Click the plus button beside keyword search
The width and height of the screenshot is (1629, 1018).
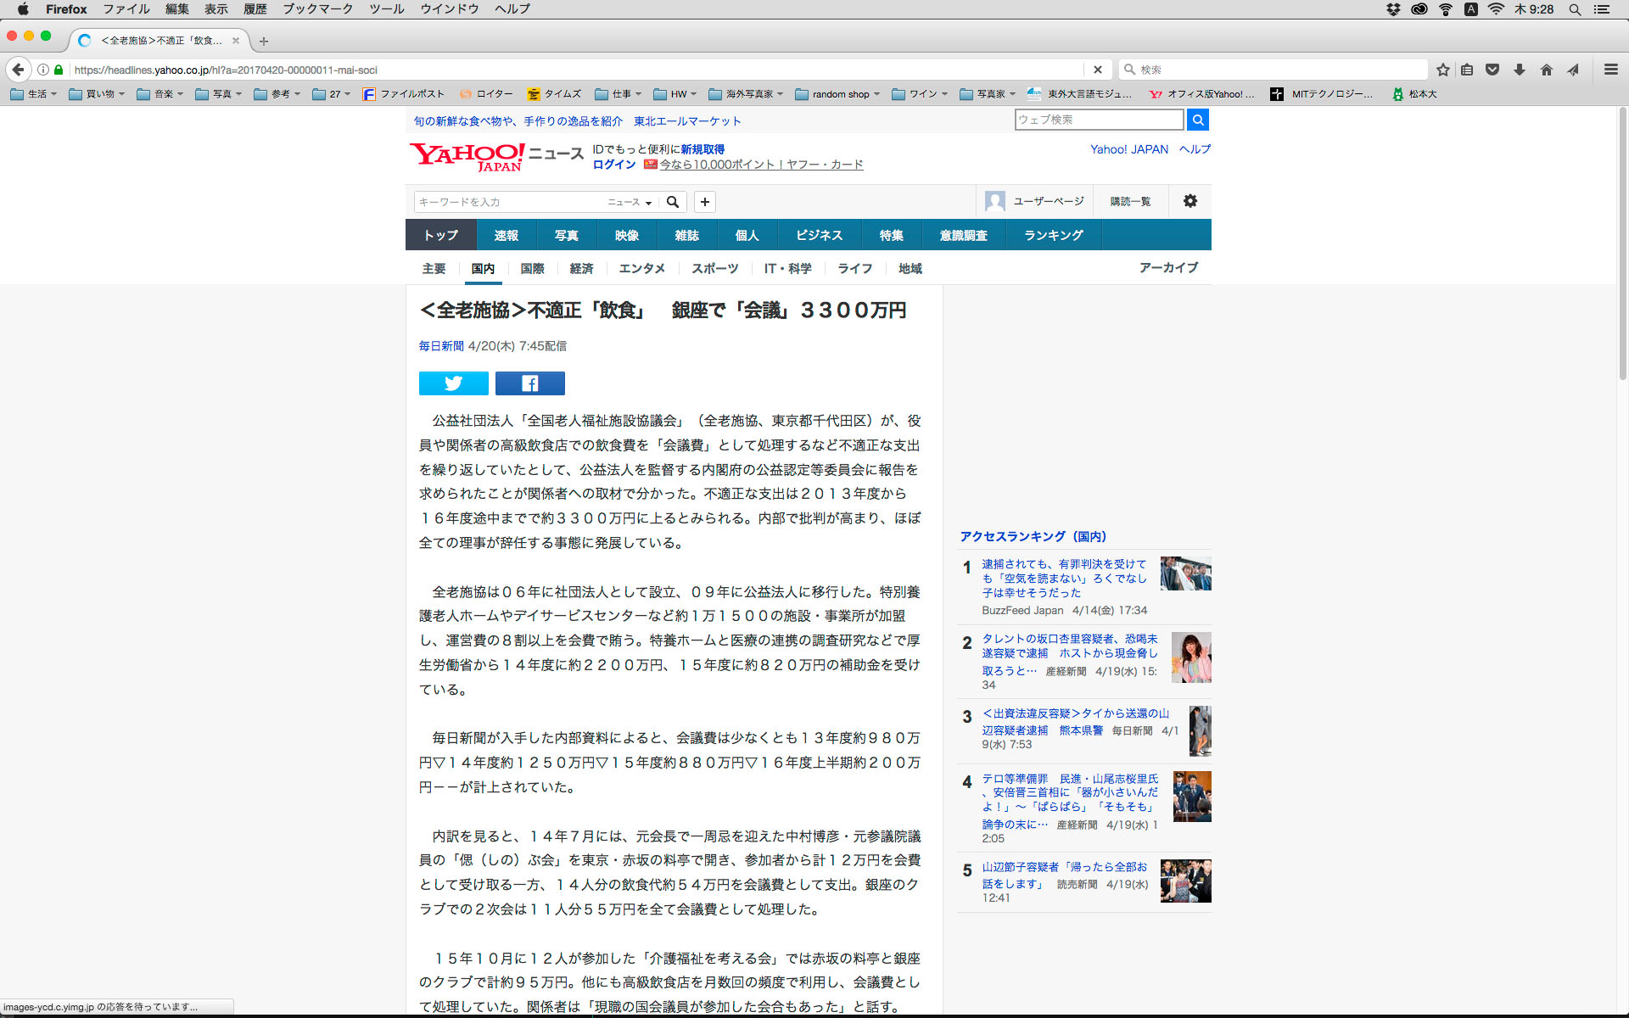point(704,202)
